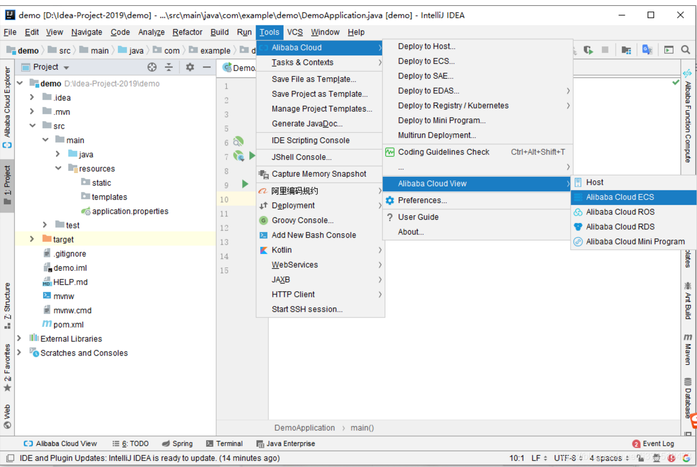Open Maven tool window tab

[688, 349]
